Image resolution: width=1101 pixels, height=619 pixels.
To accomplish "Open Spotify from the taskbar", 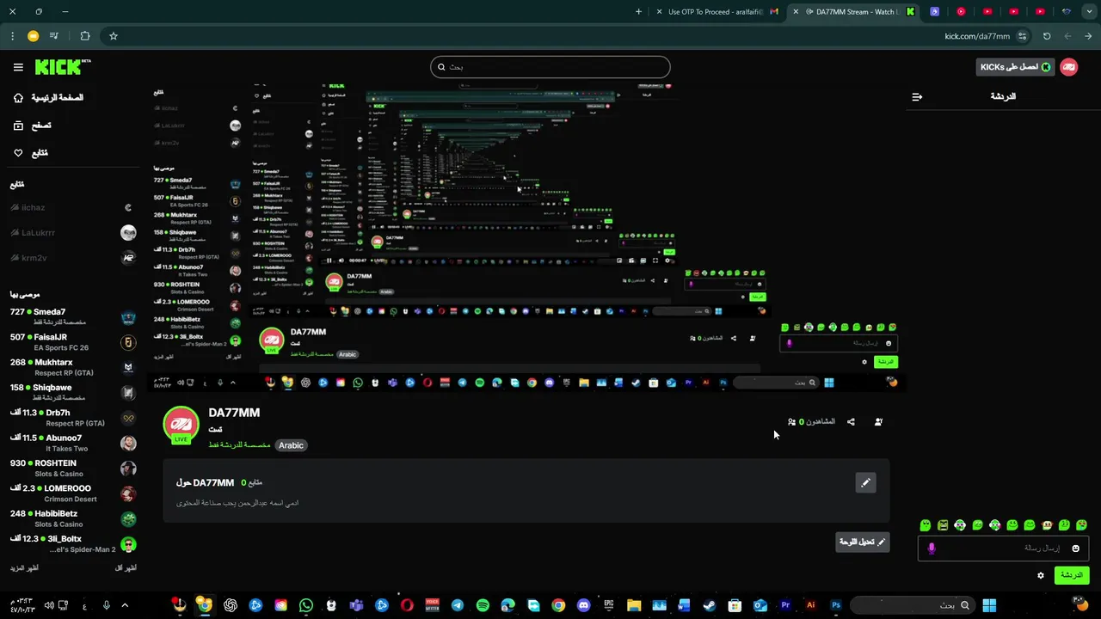I will tap(483, 605).
